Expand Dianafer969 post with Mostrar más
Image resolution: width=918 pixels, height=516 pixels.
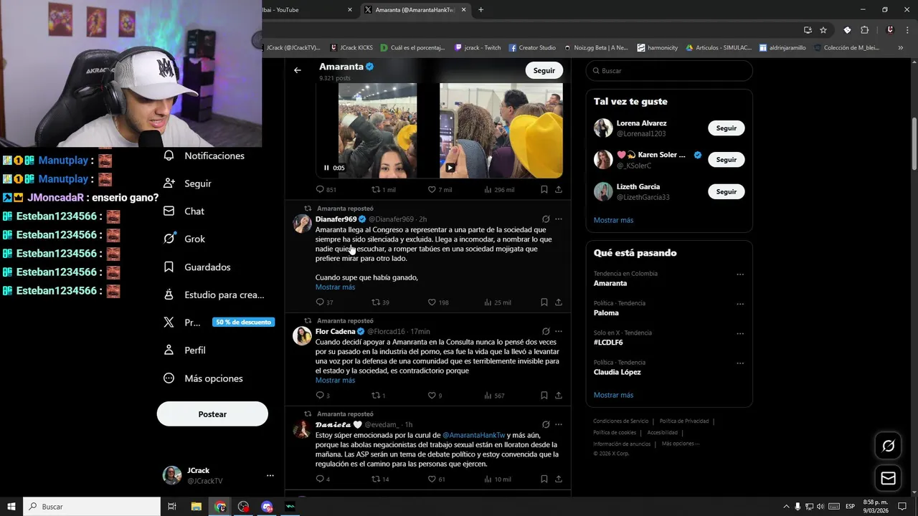[x=335, y=287]
